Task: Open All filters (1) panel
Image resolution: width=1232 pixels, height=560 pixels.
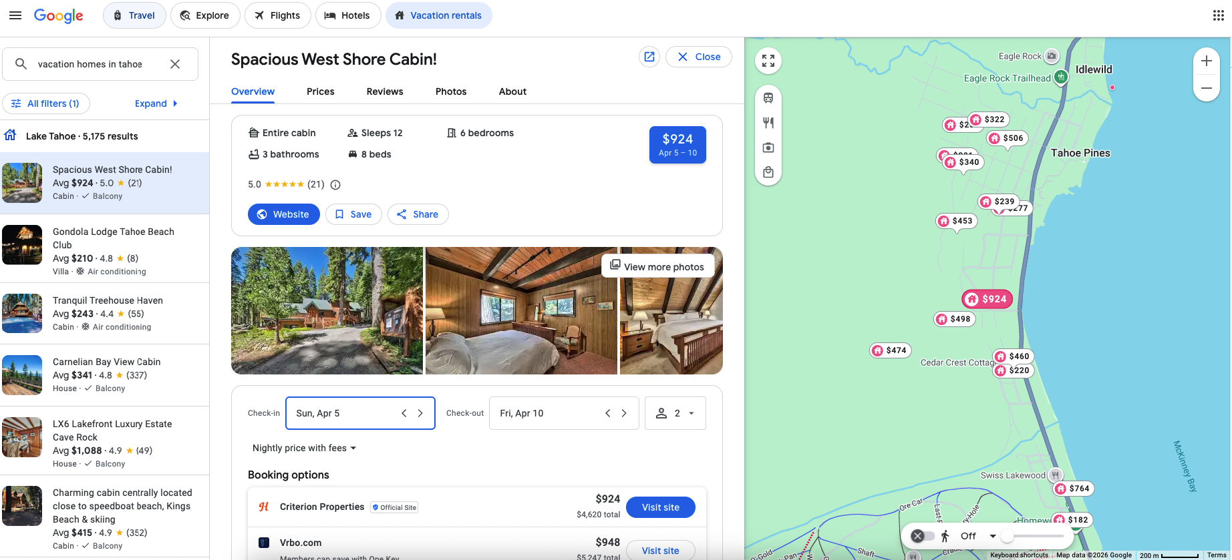Action: tap(46, 103)
